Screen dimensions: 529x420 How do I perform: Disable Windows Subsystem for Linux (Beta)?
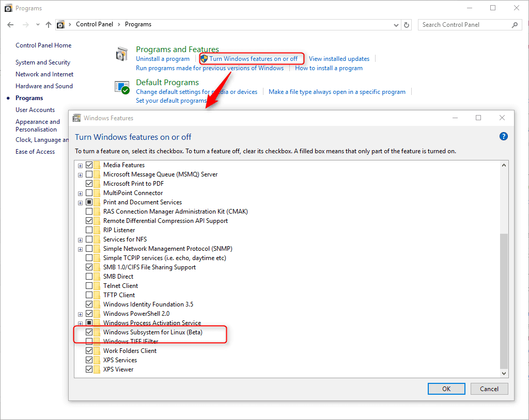point(88,332)
